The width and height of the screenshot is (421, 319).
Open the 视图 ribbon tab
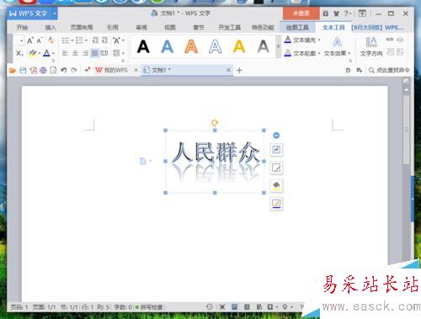(170, 28)
